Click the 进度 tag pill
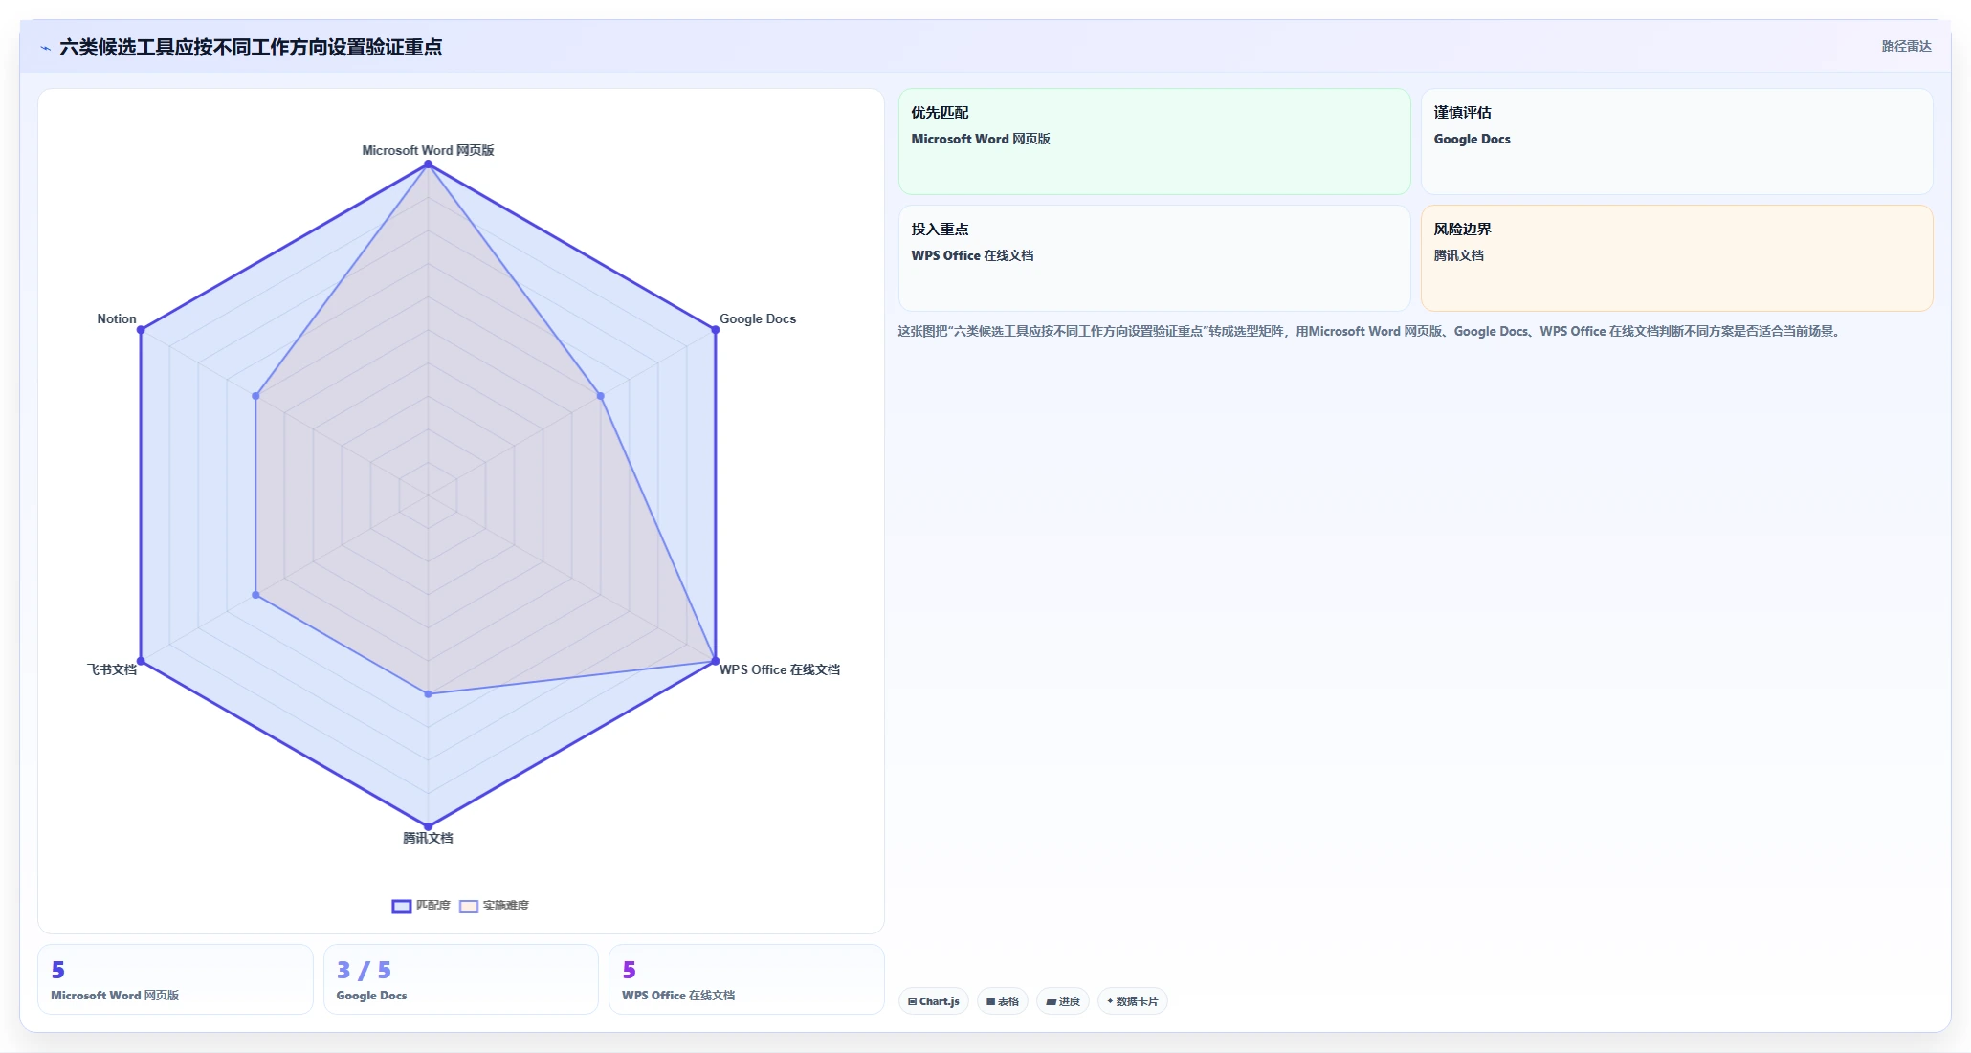Viewport: 1971px width, 1053px height. pos(1063,1001)
